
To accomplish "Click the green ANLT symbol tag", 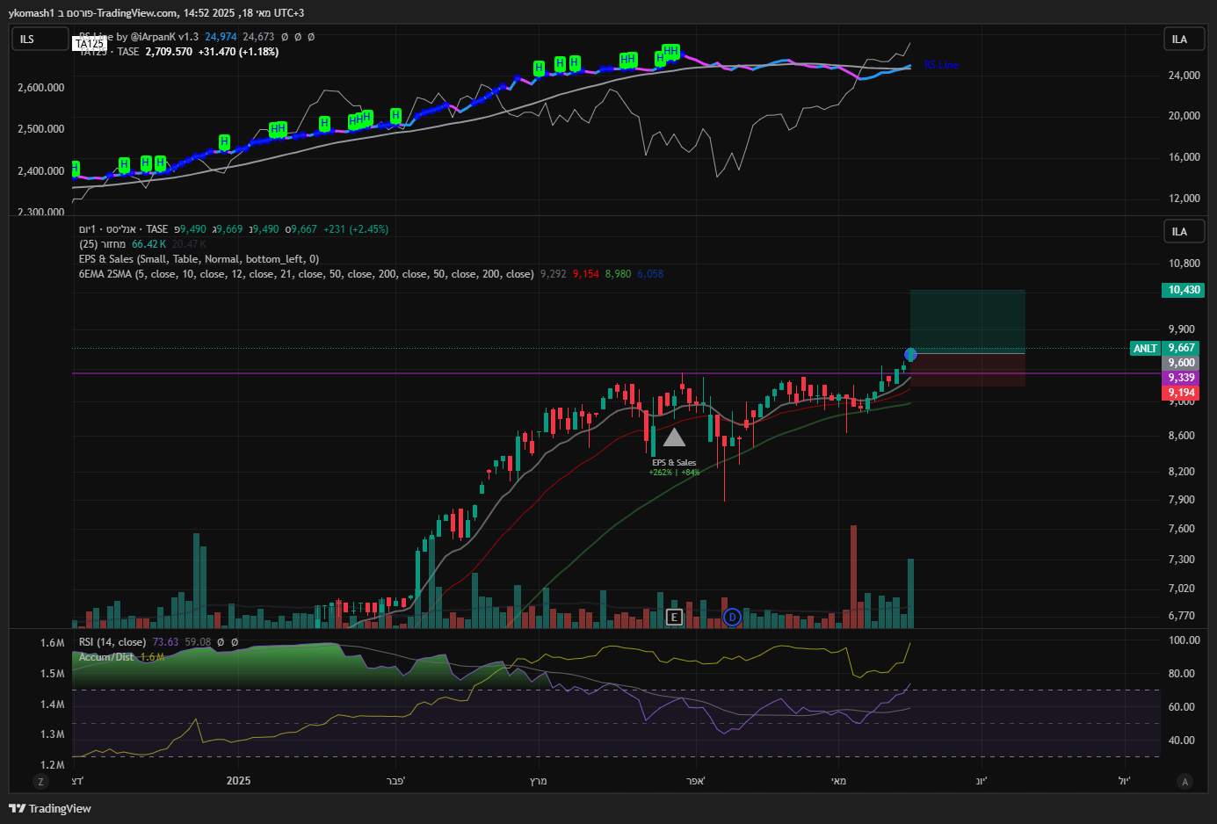I will click(1146, 349).
